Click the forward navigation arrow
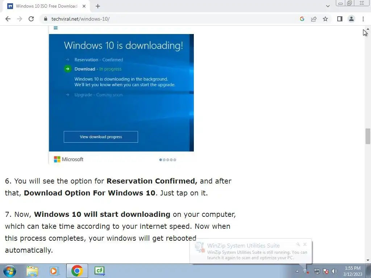This screenshot has height=278, width=371. point(20,19)
